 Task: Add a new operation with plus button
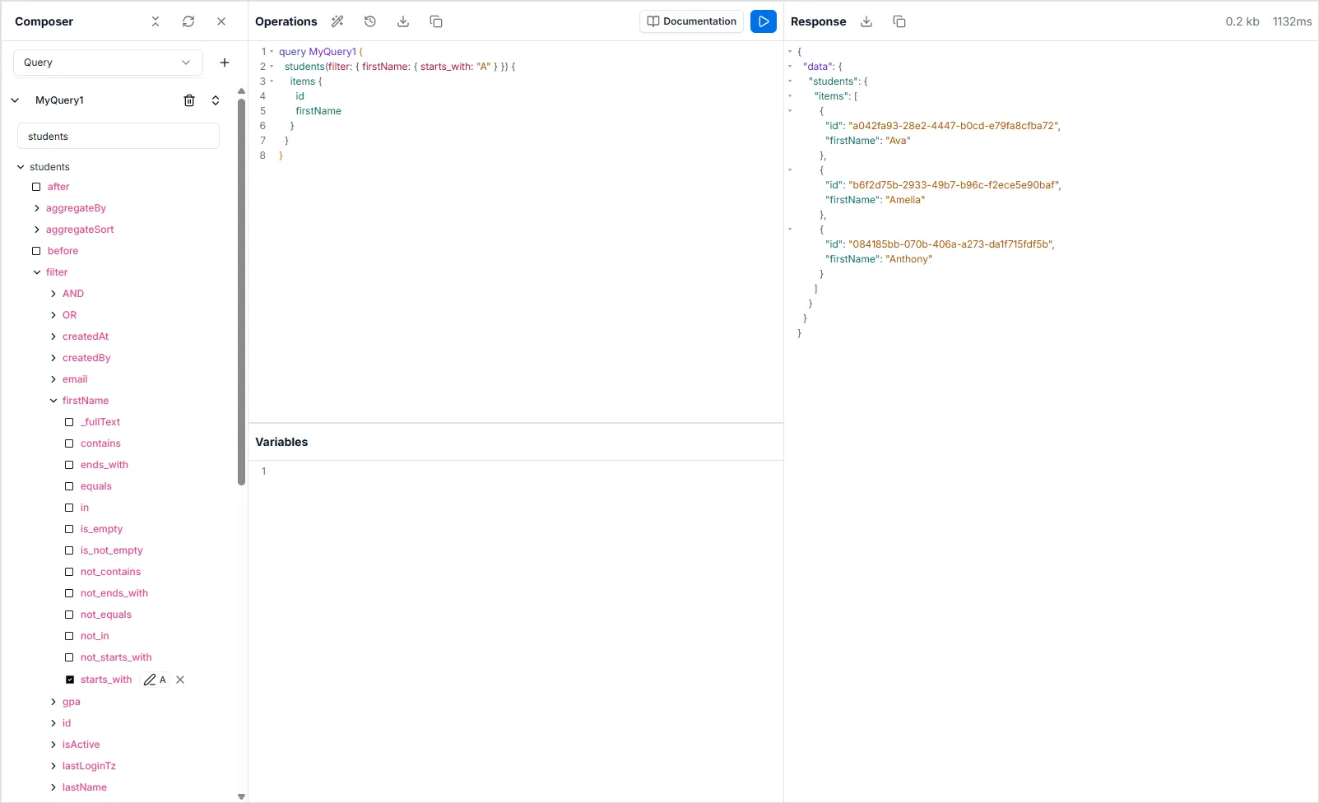(225, 63)
